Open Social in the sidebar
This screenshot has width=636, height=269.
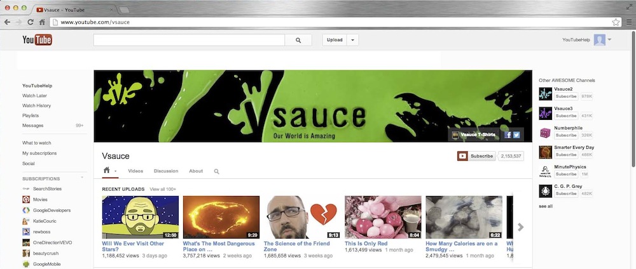click(x=29, y=164)
